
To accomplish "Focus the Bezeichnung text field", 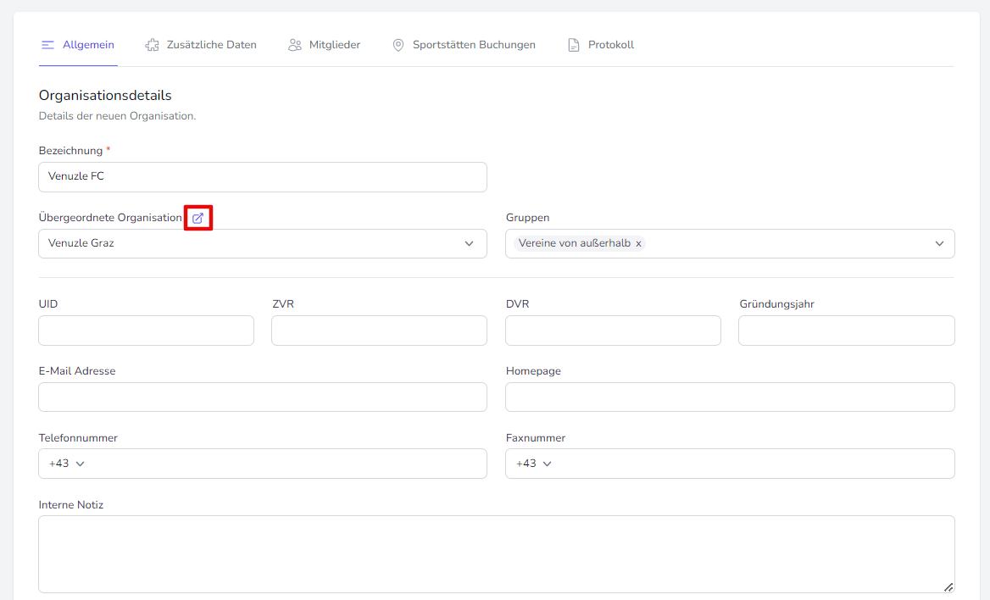I will coord(263,177).
